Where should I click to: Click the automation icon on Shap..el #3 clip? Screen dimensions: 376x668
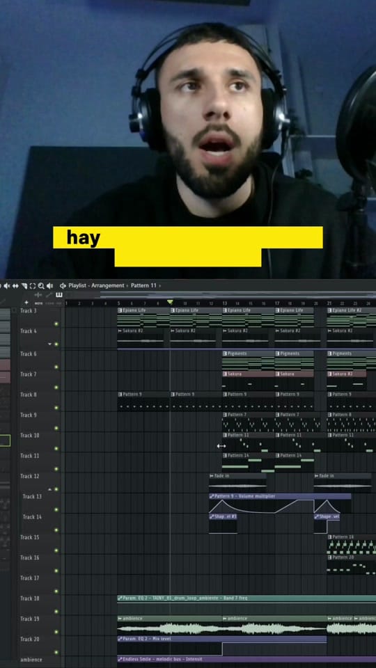point(212,517)
